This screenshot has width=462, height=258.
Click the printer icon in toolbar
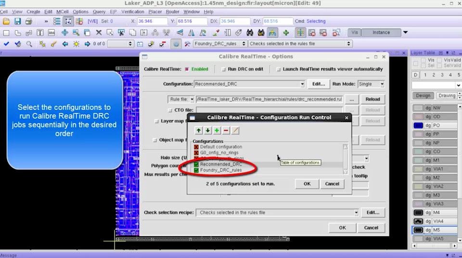(28, 21)
